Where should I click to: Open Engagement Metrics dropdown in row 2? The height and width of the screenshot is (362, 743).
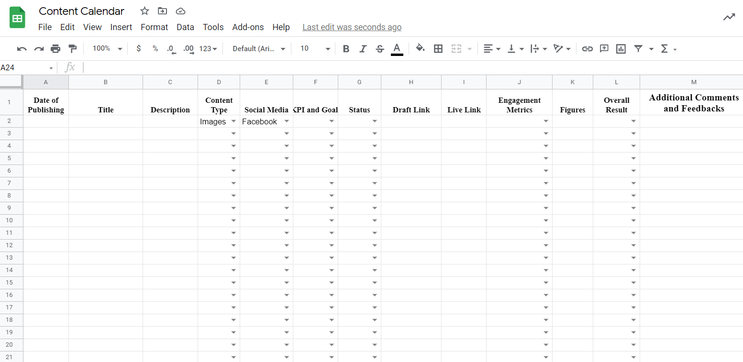(x=546, y=121)
